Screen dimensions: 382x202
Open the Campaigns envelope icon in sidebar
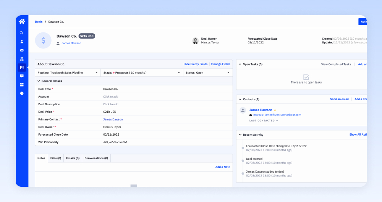(x=22, y=50)
